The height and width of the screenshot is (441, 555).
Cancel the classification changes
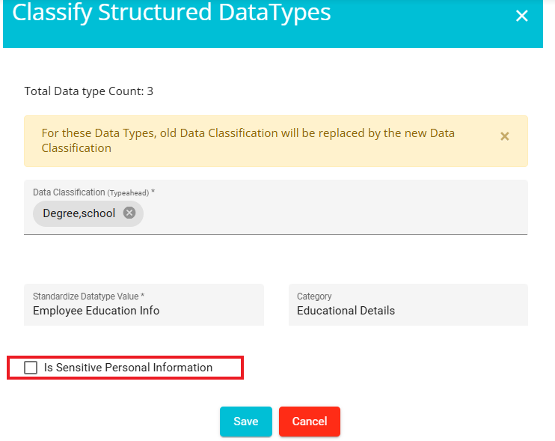pyautogui.click(x=310, y=422)
